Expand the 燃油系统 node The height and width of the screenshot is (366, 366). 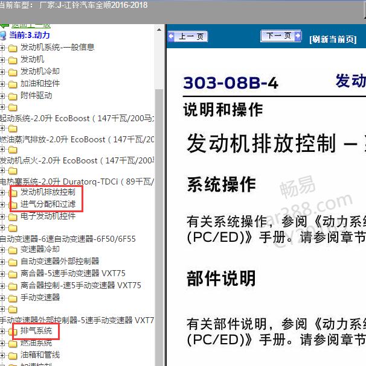tap(2, 343)
